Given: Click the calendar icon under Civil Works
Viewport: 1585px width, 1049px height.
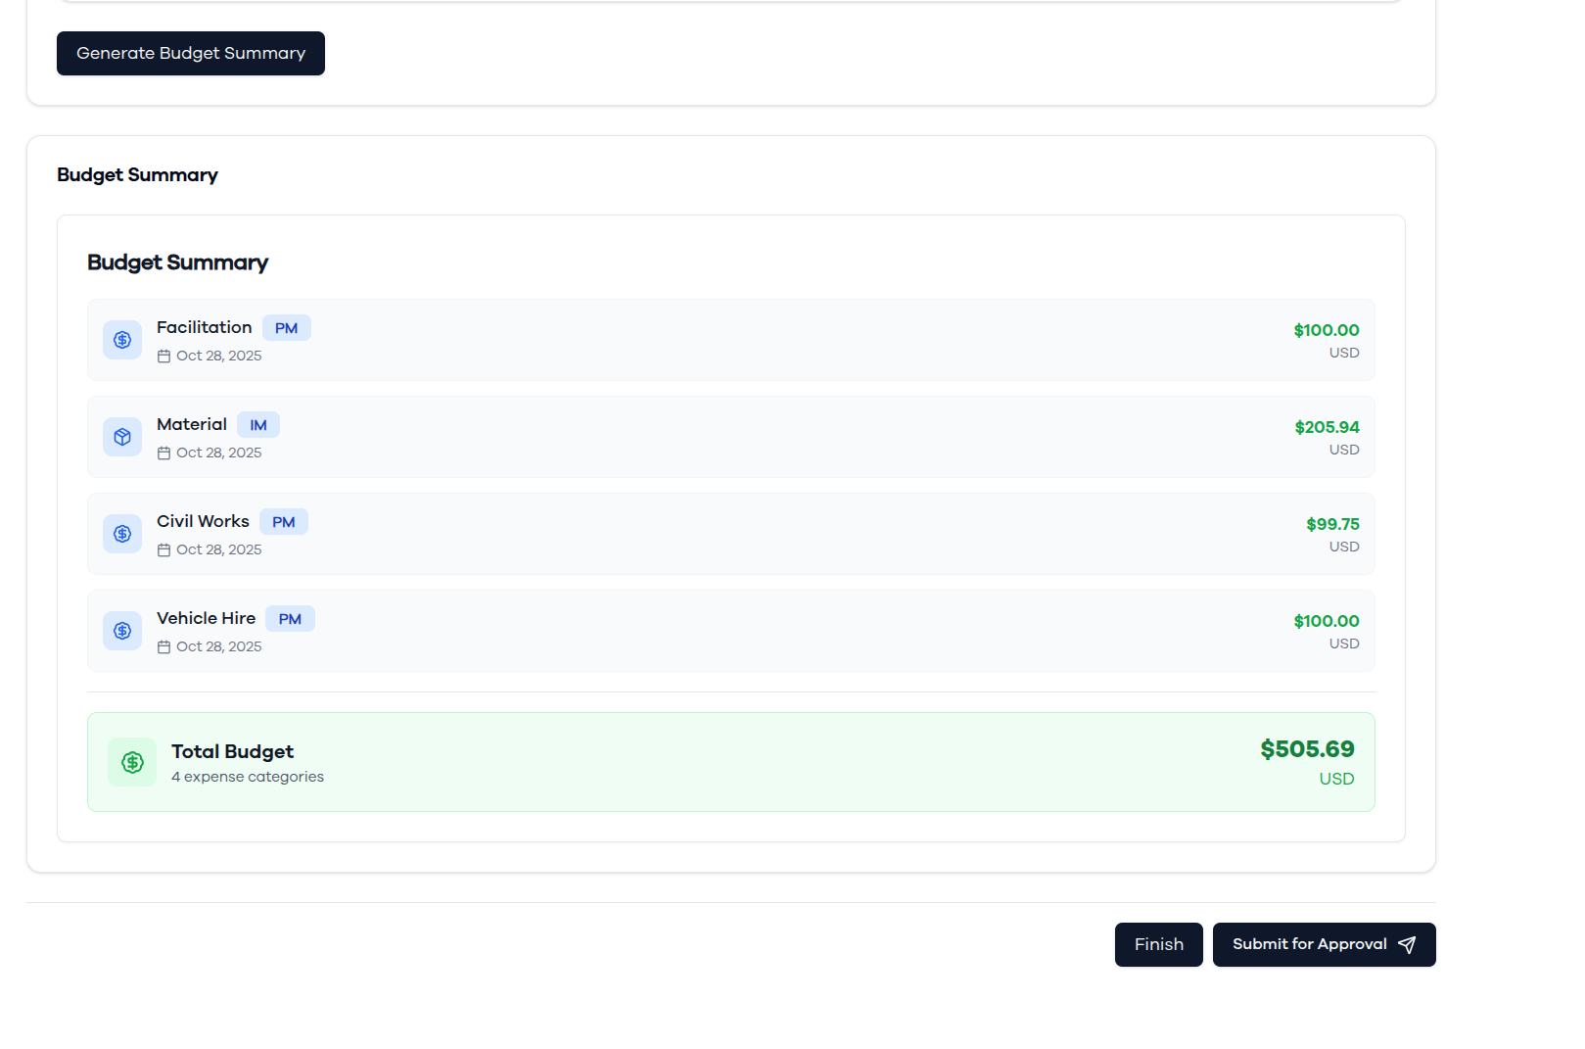Looking at the screenshot, I should tap(163, 550).
